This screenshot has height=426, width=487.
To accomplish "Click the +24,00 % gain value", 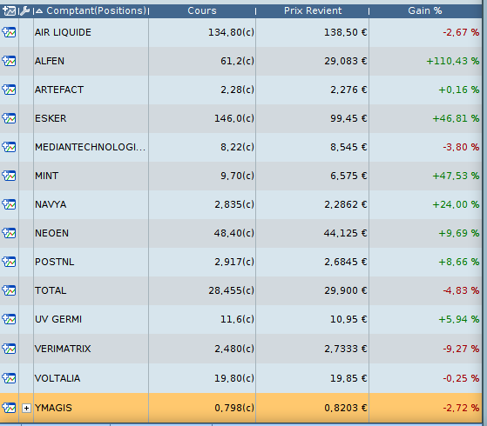I will pyautogui.click(x=456, y=204).
